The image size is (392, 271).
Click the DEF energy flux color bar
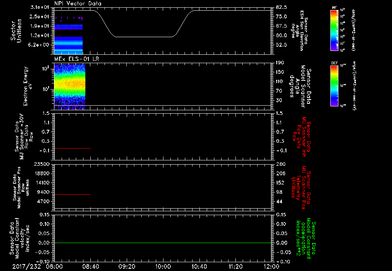(334, 86)
